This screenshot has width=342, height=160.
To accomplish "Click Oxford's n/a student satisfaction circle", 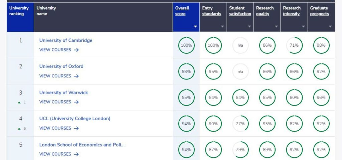I will 240,71.
